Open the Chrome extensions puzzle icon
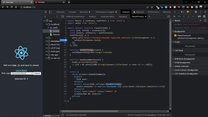 (192, 7)
